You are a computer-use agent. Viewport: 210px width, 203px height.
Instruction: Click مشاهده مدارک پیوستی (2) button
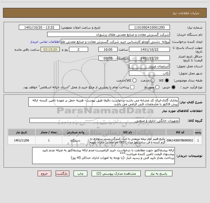tap(116, 174)
